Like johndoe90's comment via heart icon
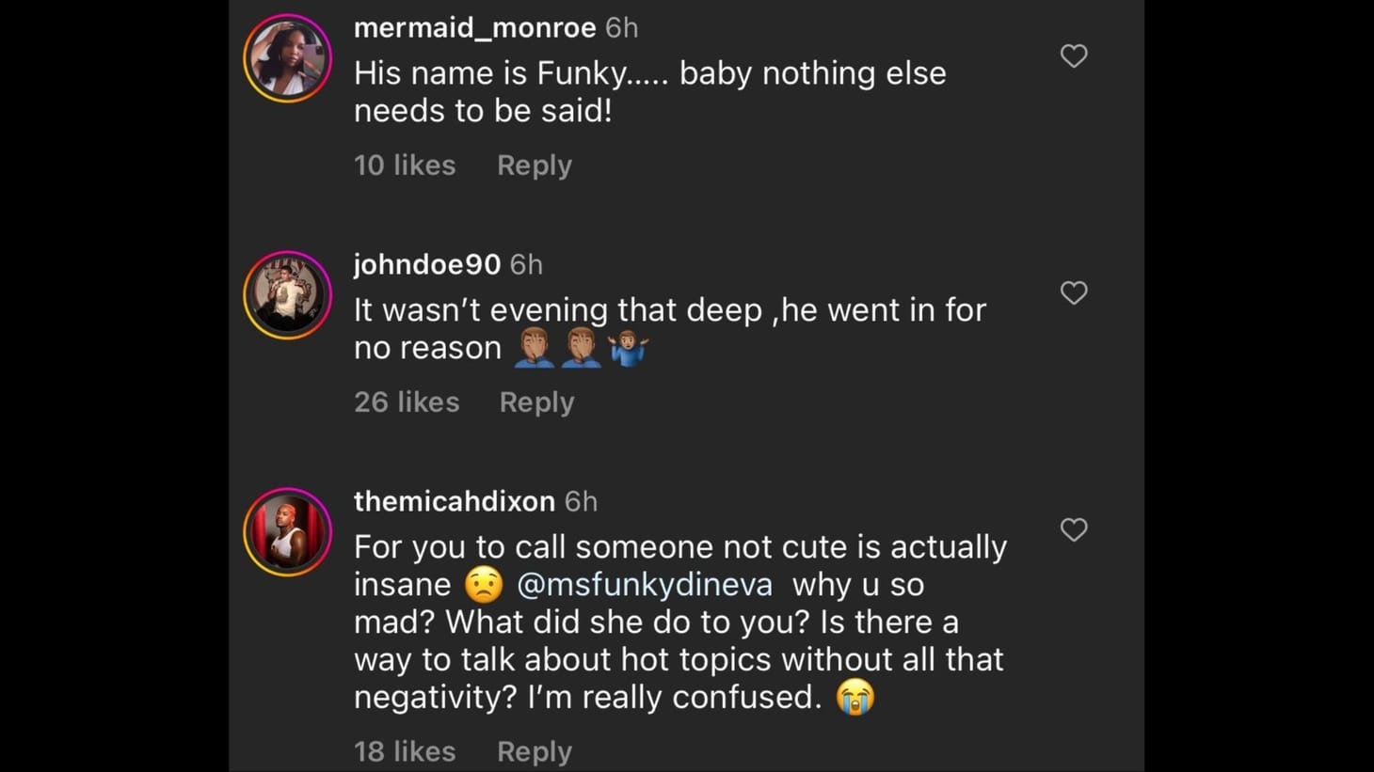1374x772 pixels. [x=1073, y=293]
